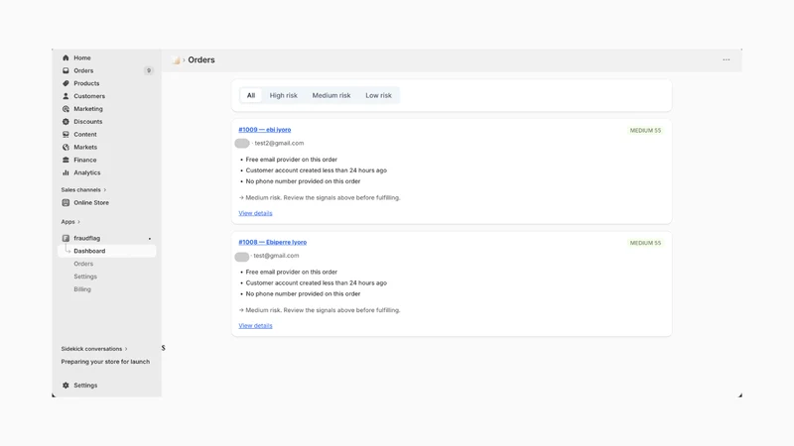Viewport: 794px width, 446px height.
Task: Click the test@gmail.com email text
Action: (277, 256)
